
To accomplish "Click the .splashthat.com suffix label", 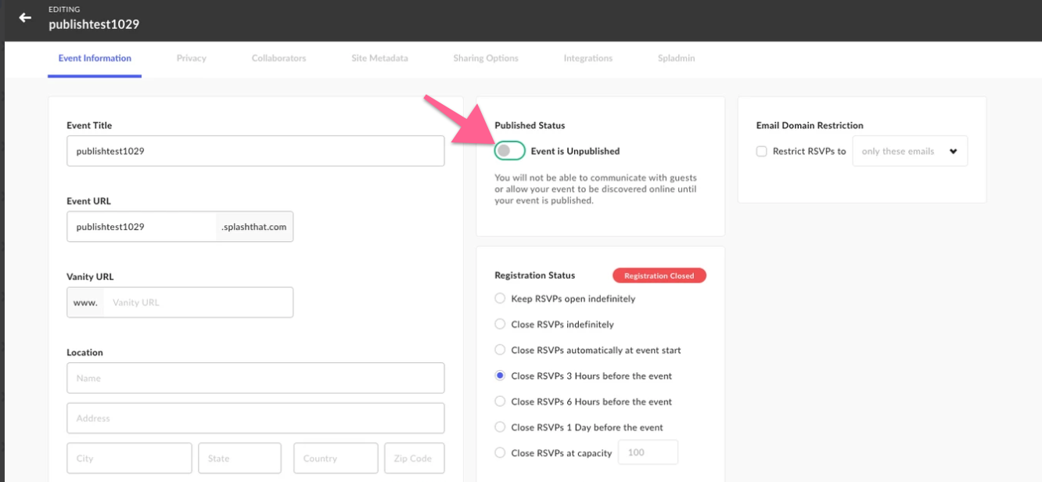I will (x=254, y=227).
